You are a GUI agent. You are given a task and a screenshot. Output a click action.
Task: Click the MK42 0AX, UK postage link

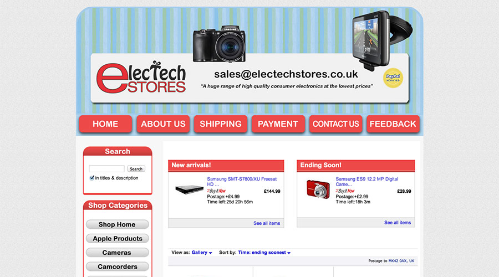click(x=401, y=261)
